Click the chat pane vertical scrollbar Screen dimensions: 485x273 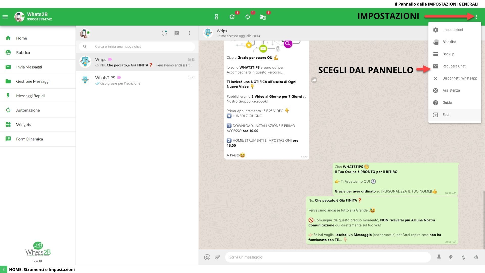pos(484,220)
